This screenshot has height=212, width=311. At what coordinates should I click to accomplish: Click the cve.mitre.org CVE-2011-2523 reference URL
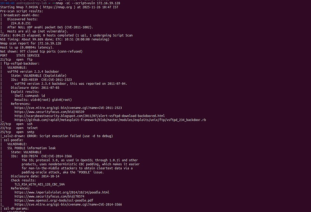pyautogui.click(x=68, y=108)
